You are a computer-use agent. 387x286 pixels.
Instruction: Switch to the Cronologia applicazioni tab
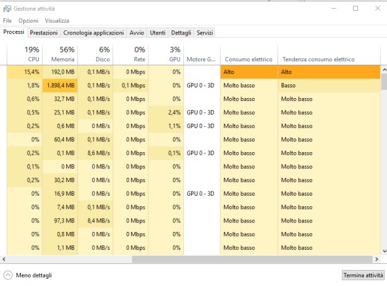[93, 33]
